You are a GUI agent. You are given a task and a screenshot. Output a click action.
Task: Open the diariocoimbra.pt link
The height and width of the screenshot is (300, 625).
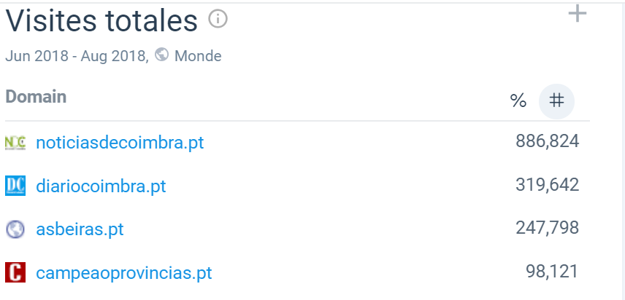coord(101,186)
